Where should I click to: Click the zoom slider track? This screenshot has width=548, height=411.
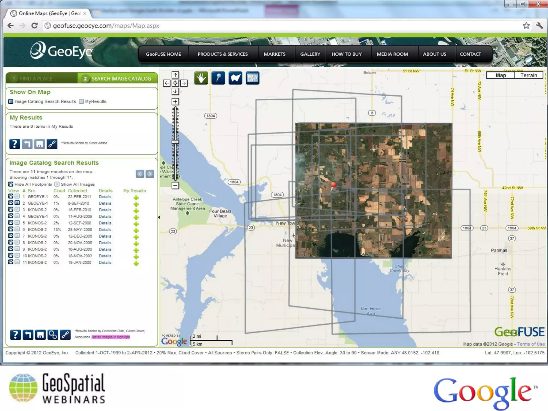coord(175,161)
